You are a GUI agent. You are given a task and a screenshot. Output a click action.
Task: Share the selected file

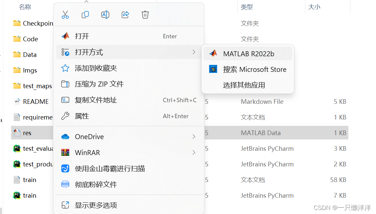[125, 15]
